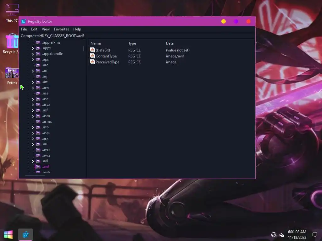Open the network globe tray icon

pyautogui.click(x=274, y=235)
